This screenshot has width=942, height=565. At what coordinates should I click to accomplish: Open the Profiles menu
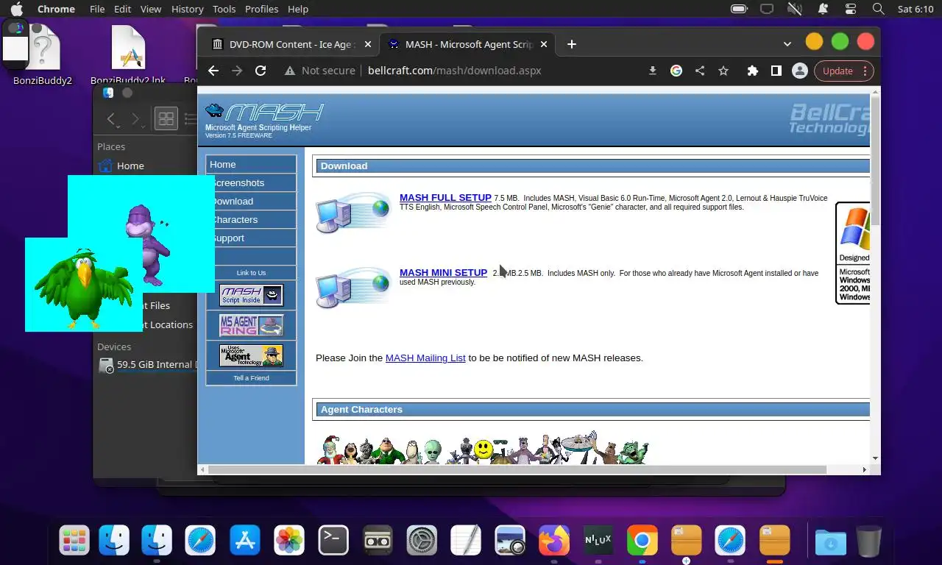click(261, 9)
